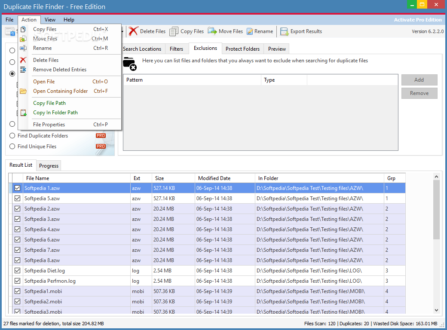Sort results by Grp column header
The height and width of the screenshot is (330, 447).
click(395, 178)
